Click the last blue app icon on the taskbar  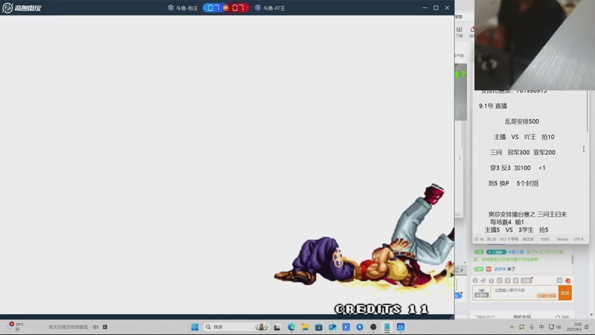pyautogui.click(x=401, y=327)
